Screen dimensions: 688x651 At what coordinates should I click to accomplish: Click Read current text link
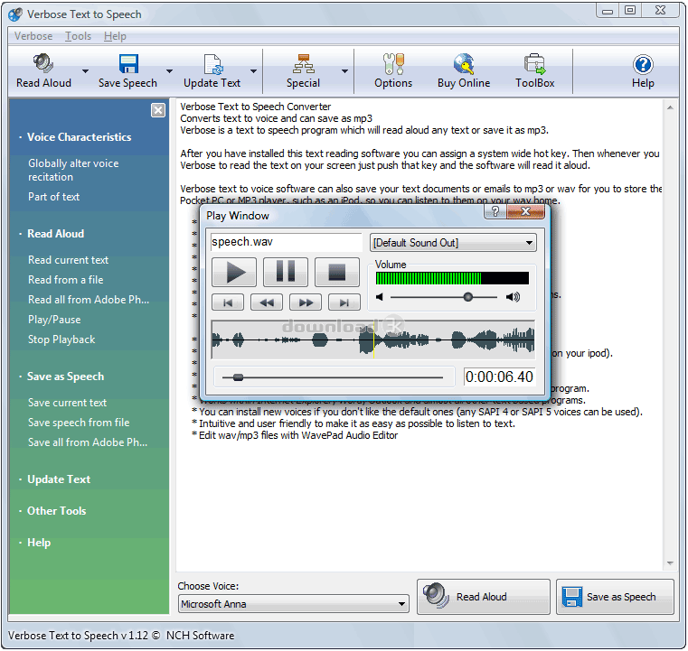[x=69, y=260]
